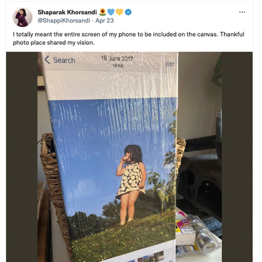262x262 pixels.
Task: Open the tweet's Apr 23 timestamp
Action: (x=104, y=20)
